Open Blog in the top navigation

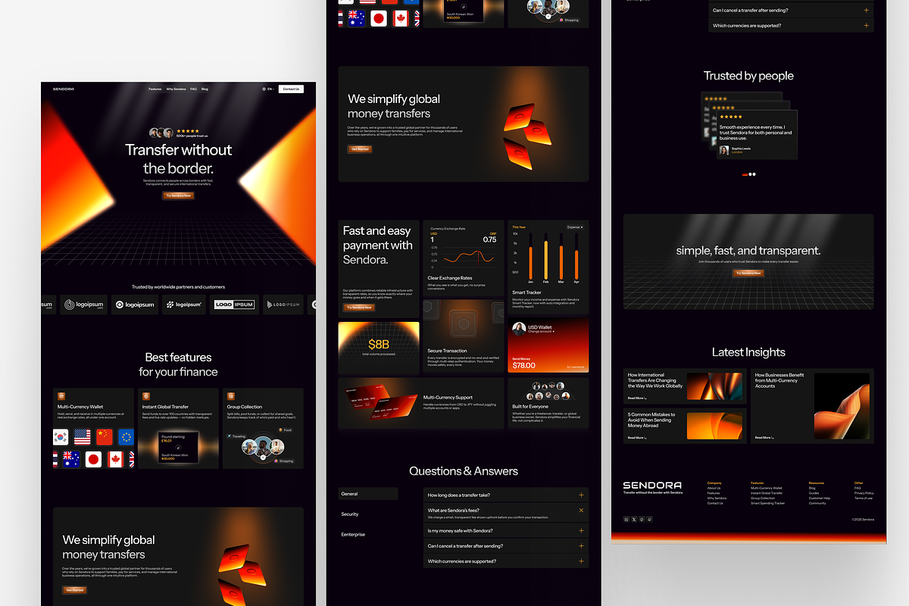(205, 89)
